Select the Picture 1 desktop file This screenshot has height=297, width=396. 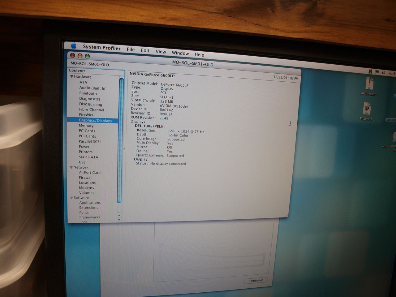[366, 112]
